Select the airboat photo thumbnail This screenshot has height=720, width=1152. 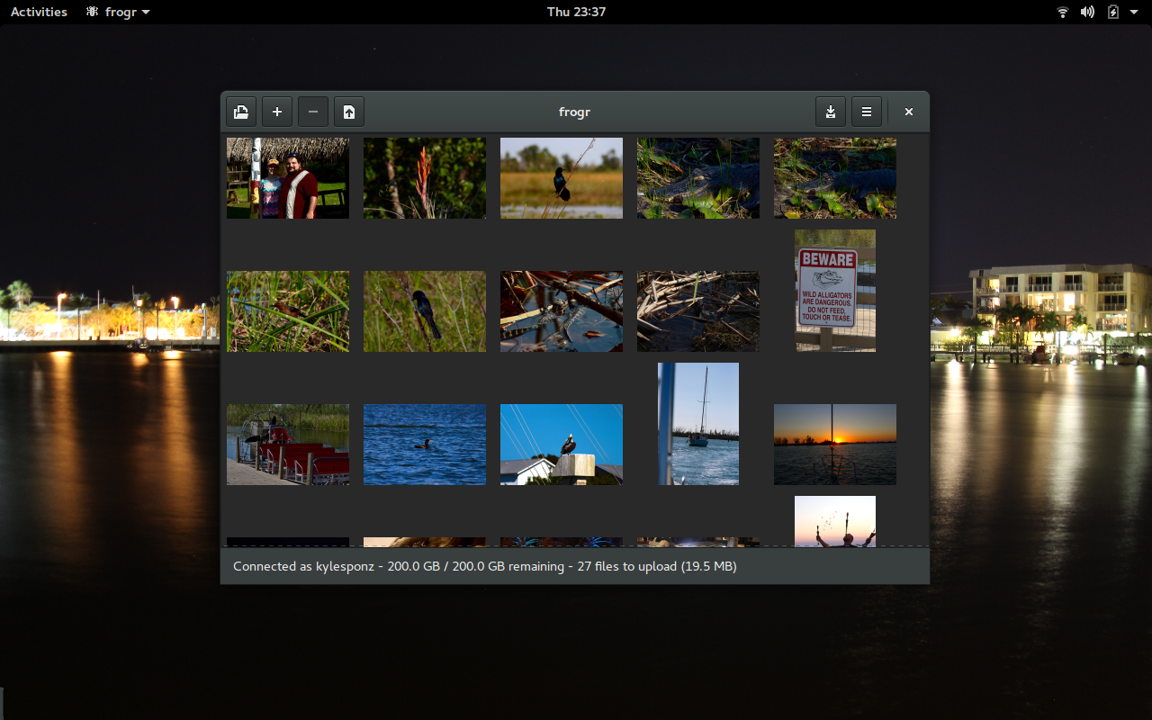point(287,444)
